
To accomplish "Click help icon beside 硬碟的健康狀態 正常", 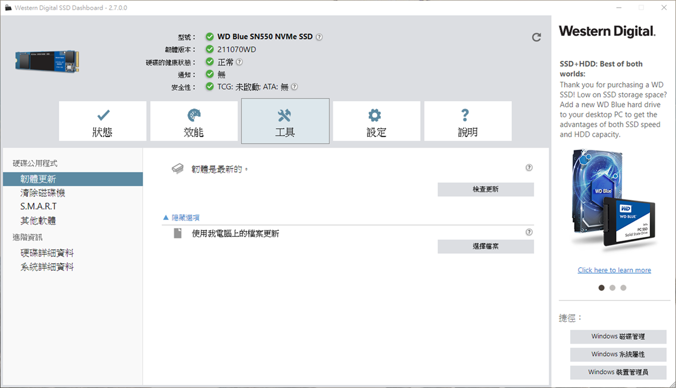I will tap(239, 62).
